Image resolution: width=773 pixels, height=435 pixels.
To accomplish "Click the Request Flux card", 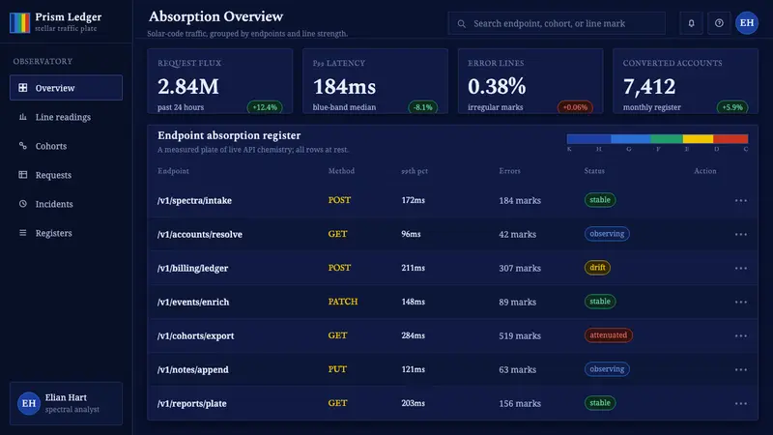I will coord(220,81).
